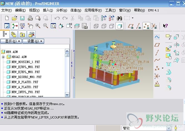Create a new file via the blank page icon
Image resolution: width=185 pixels, height=131 pixels.
7,18
